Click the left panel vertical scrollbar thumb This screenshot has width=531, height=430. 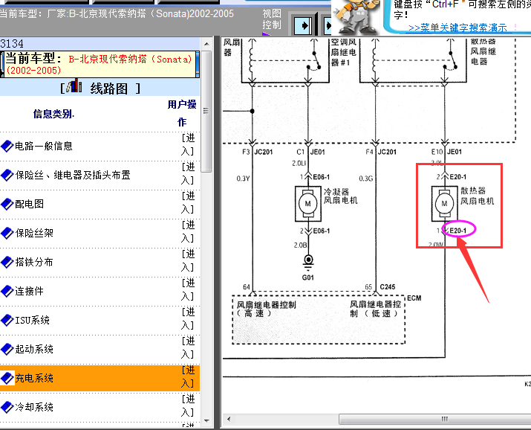pyautogui.click(x=206, y=112)
